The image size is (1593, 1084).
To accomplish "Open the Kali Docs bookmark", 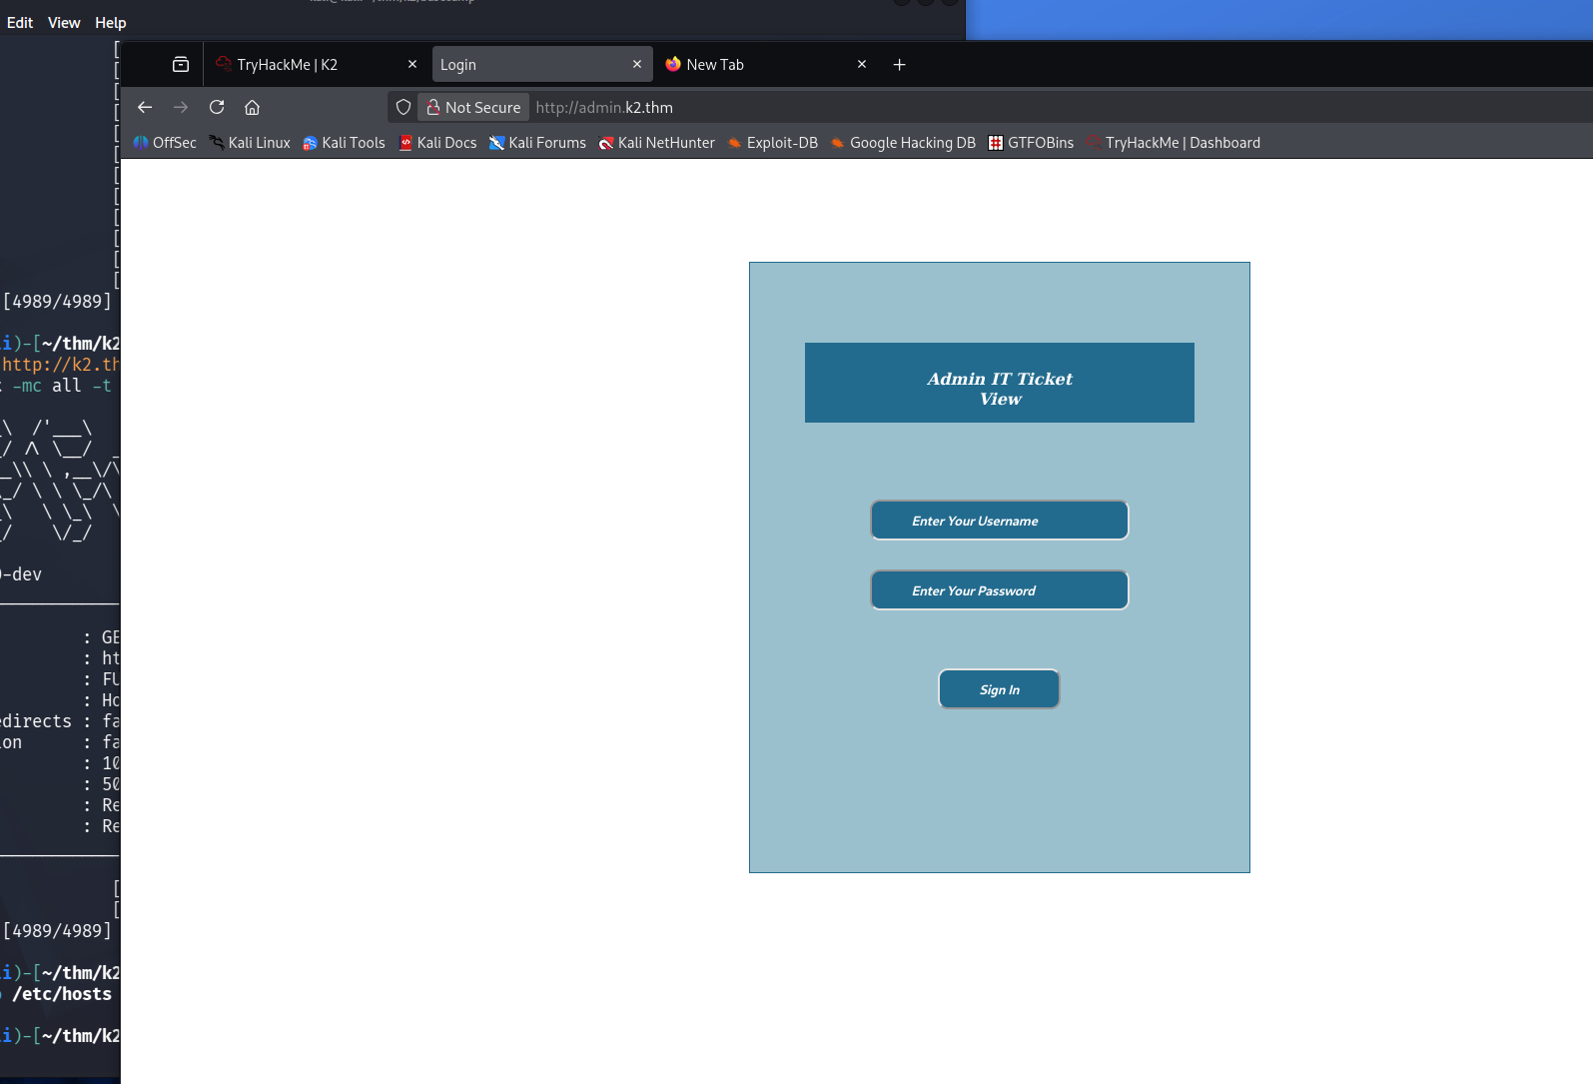I will 437,143.
